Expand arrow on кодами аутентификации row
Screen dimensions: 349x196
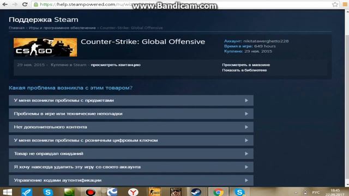click(x=246, y=180)
